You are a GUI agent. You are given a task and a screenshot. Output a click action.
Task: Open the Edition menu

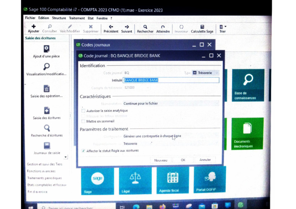pos(44,18)
